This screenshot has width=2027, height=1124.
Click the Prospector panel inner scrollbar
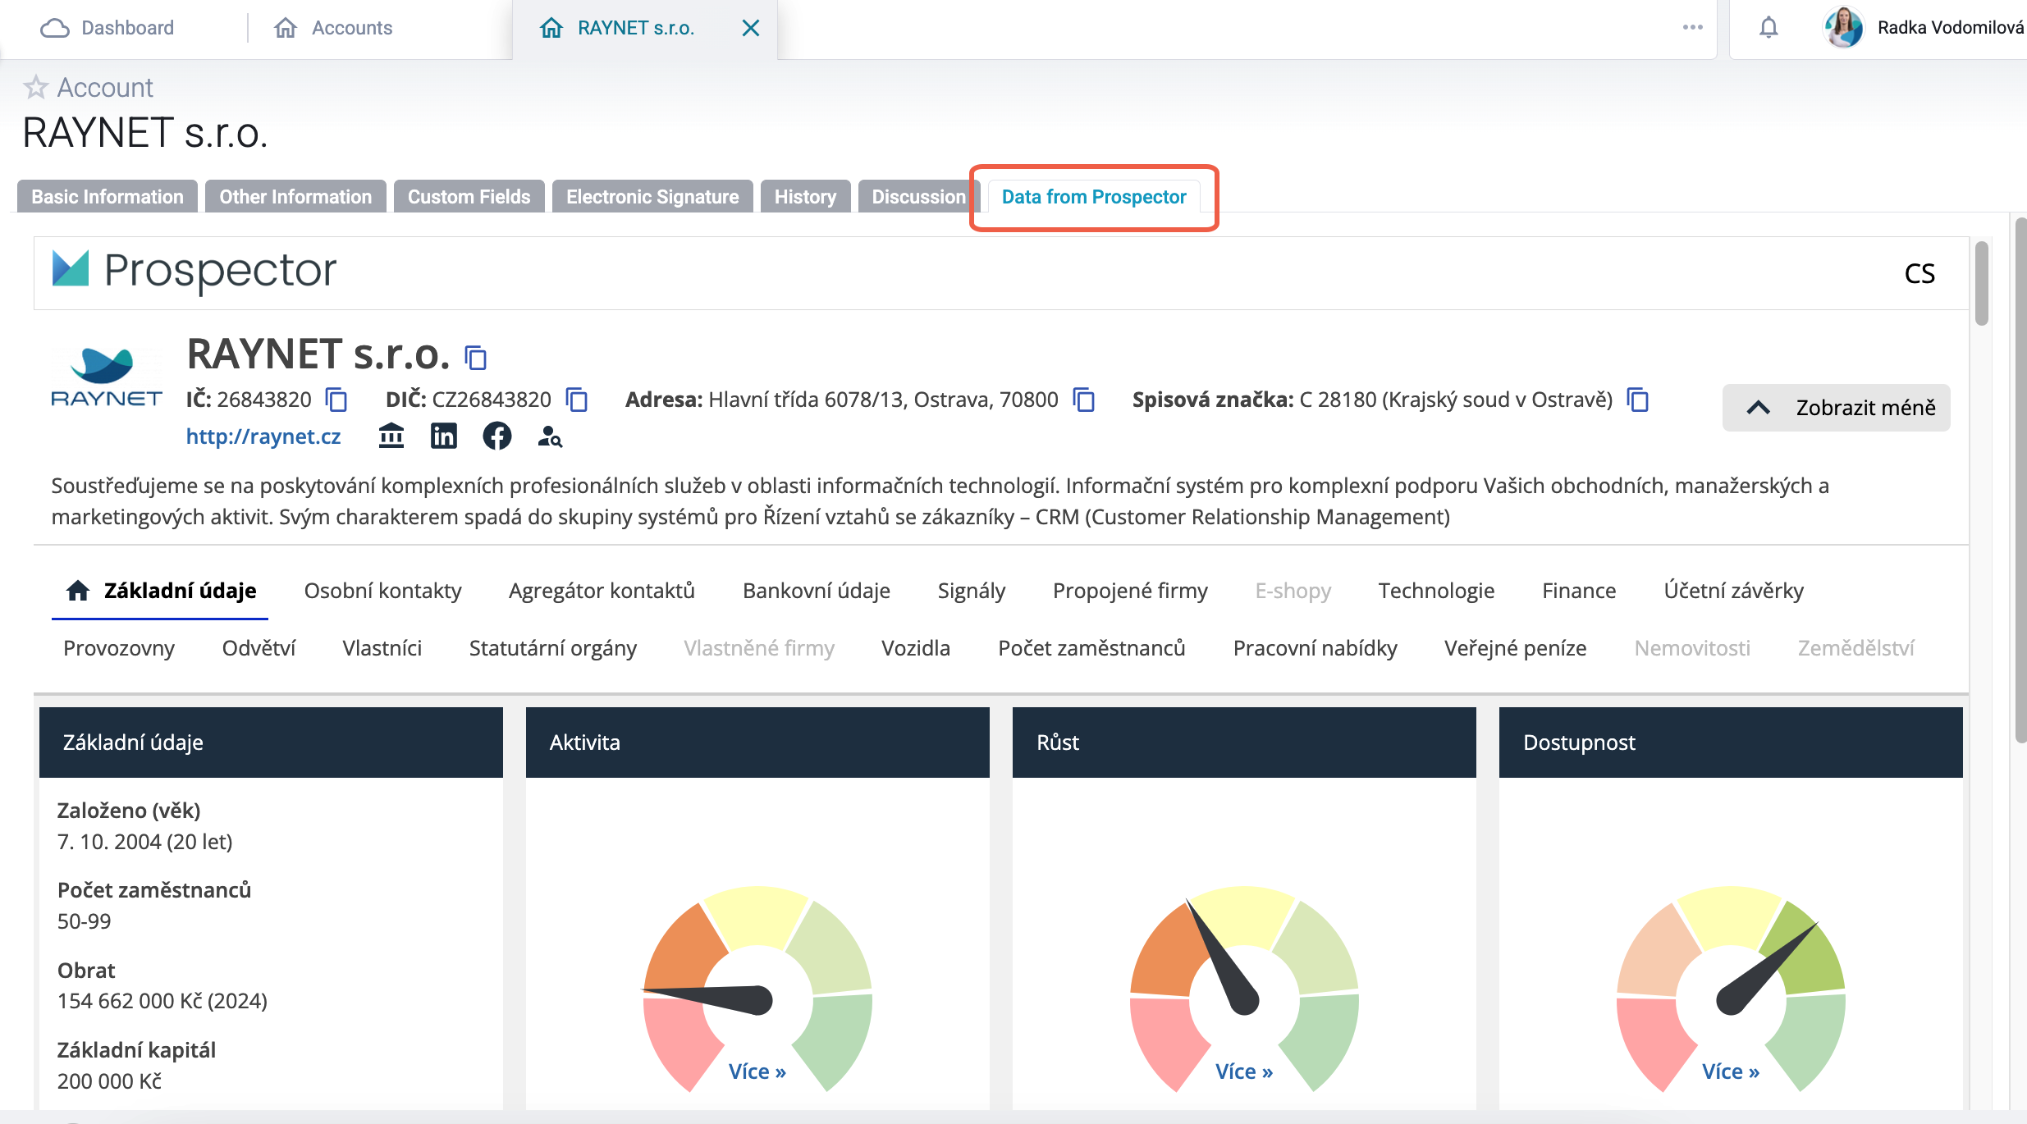(1981, 284)
